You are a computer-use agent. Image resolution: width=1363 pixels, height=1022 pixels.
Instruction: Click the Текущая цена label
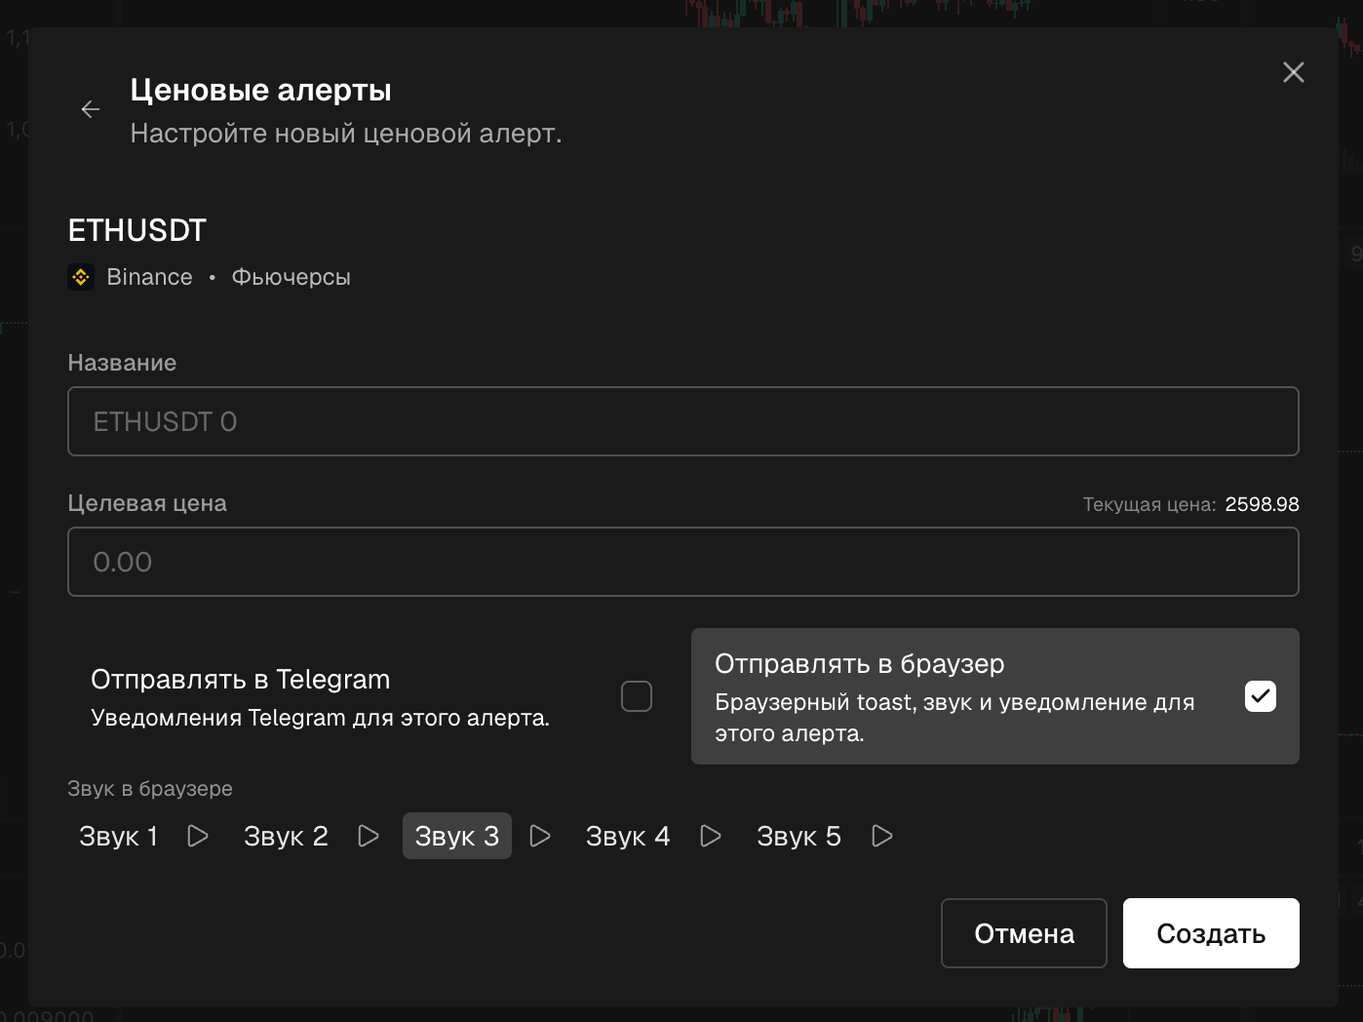(1149, 504)
